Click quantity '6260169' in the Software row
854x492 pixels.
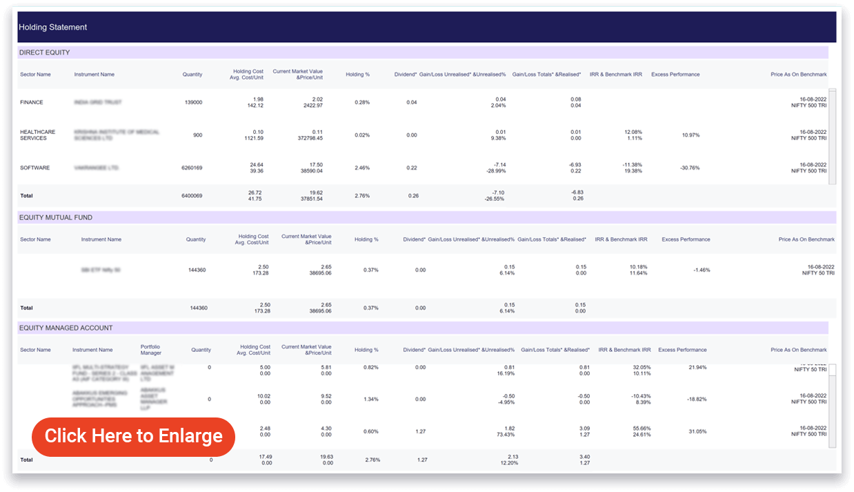[190, 168]
